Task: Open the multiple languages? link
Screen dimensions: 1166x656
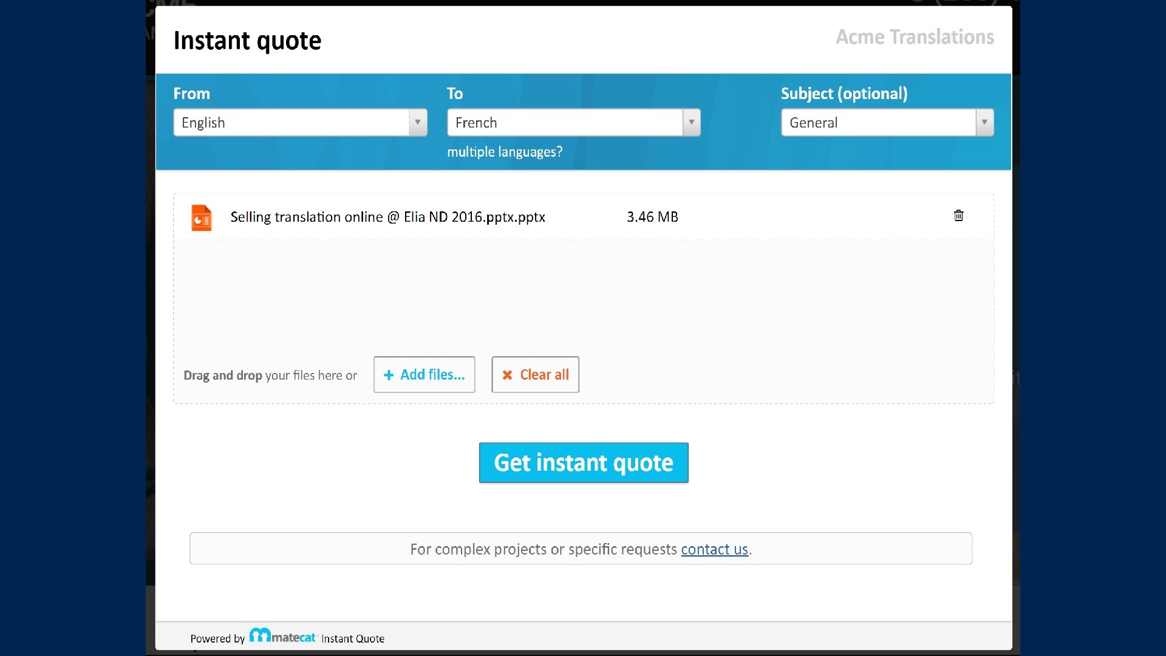Action: (505, 152)
